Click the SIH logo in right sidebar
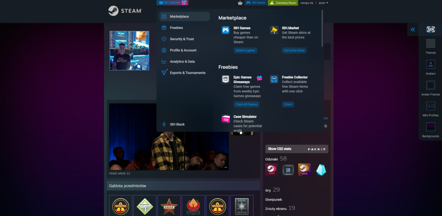Image resolution: width=442 pixels, height=216 pixels. point(430,29)
